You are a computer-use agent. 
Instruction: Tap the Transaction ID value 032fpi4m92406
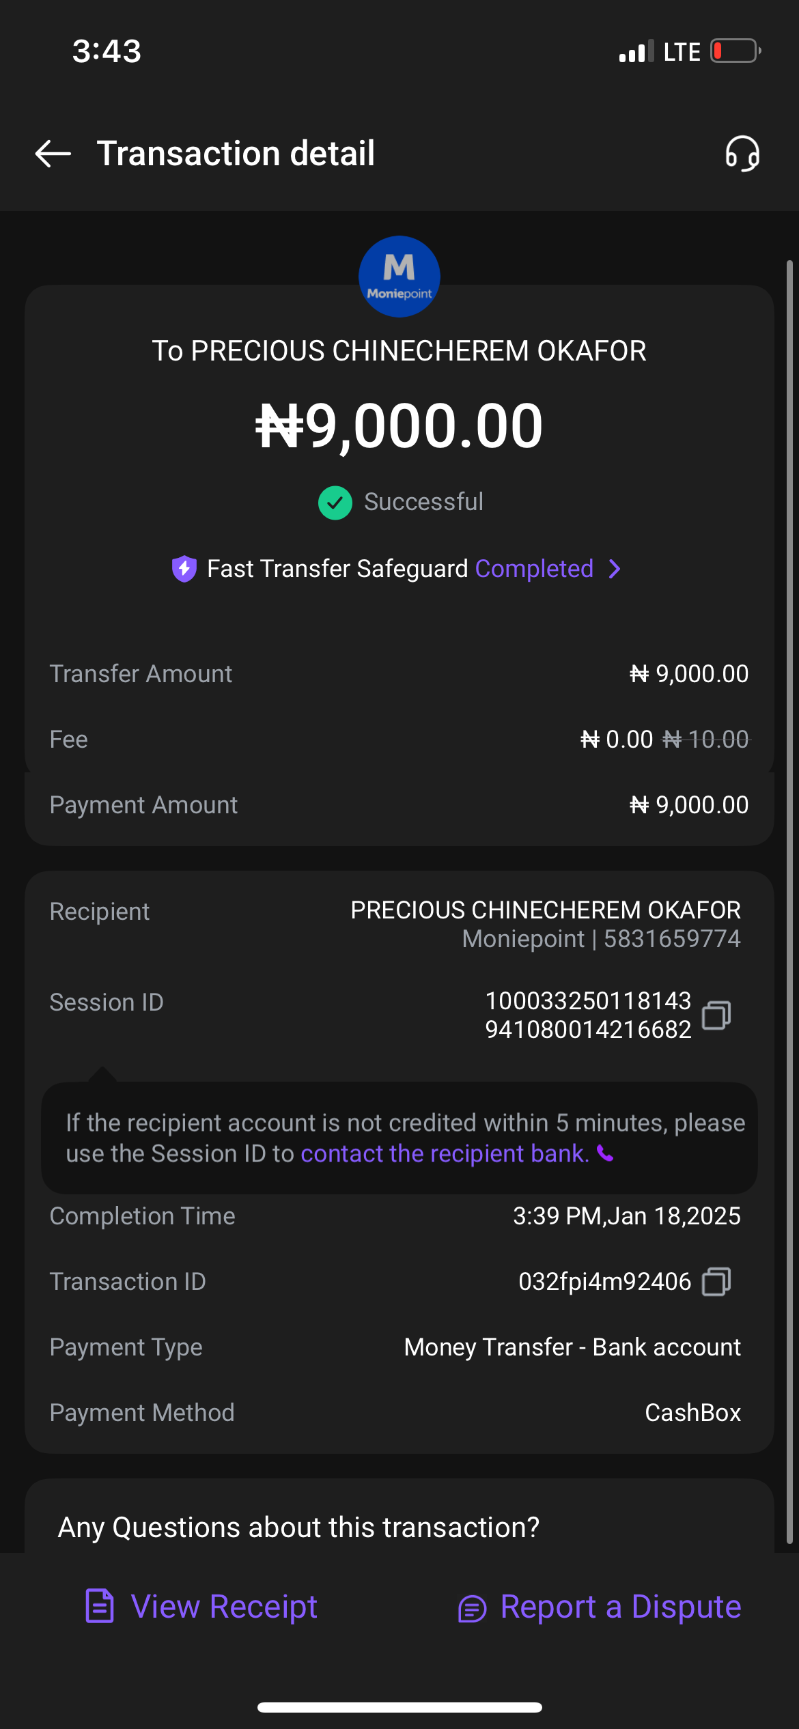604,1282
